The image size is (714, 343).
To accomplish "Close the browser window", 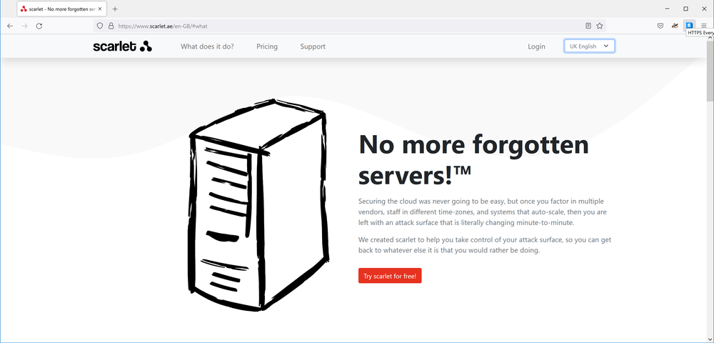I will tap(704, 9).
